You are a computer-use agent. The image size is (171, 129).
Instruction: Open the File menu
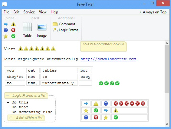click(x=6, y=12)
